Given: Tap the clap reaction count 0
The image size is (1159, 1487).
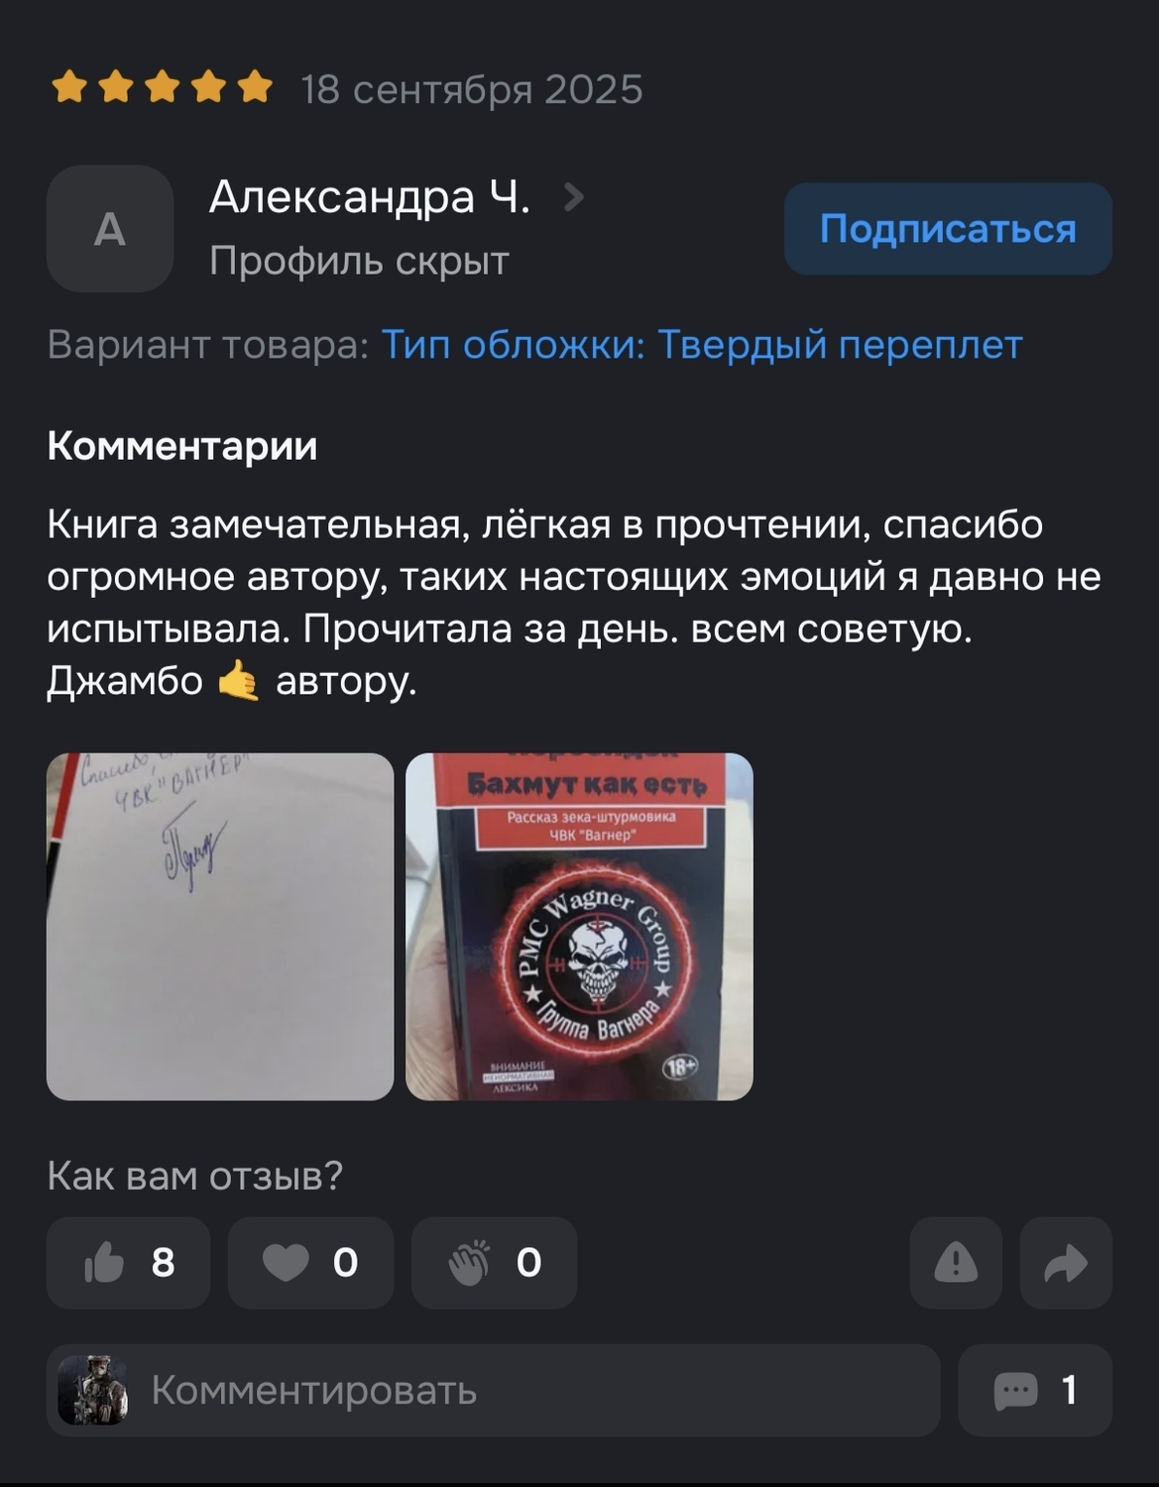Looking at the screenshot, I should pyautogui.click(x=528, y=1263).
